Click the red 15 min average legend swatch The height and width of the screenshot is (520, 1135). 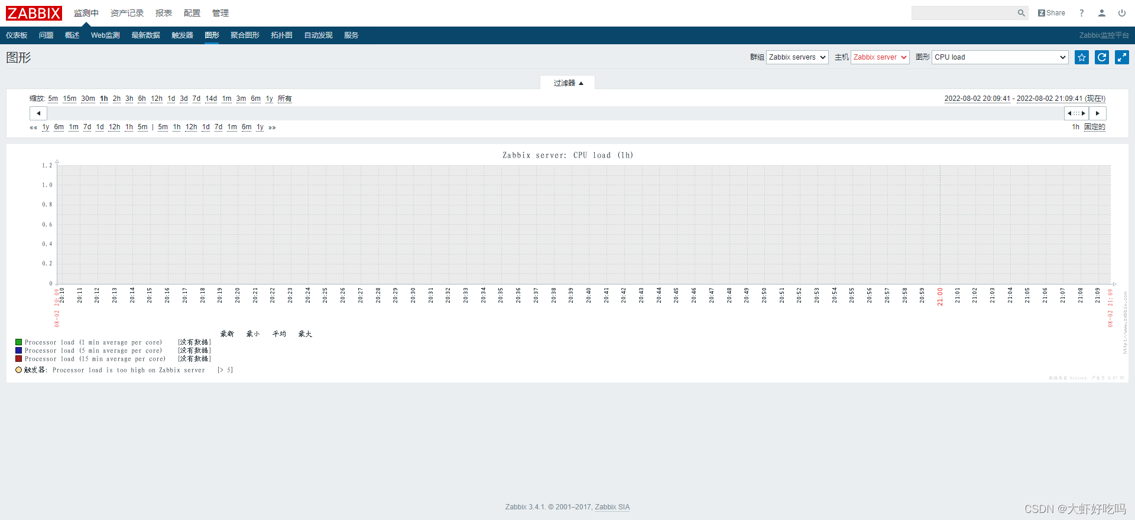pos(19,359)
